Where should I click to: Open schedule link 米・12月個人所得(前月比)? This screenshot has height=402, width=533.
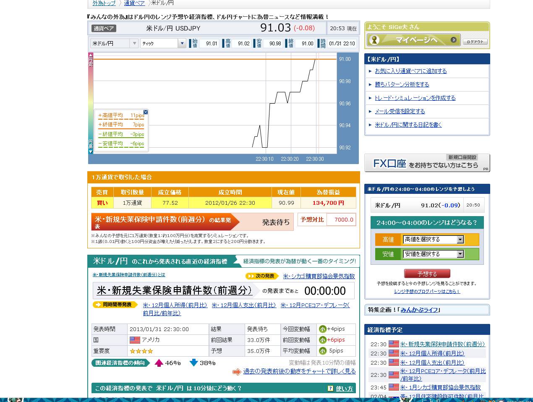coord(432,353)
